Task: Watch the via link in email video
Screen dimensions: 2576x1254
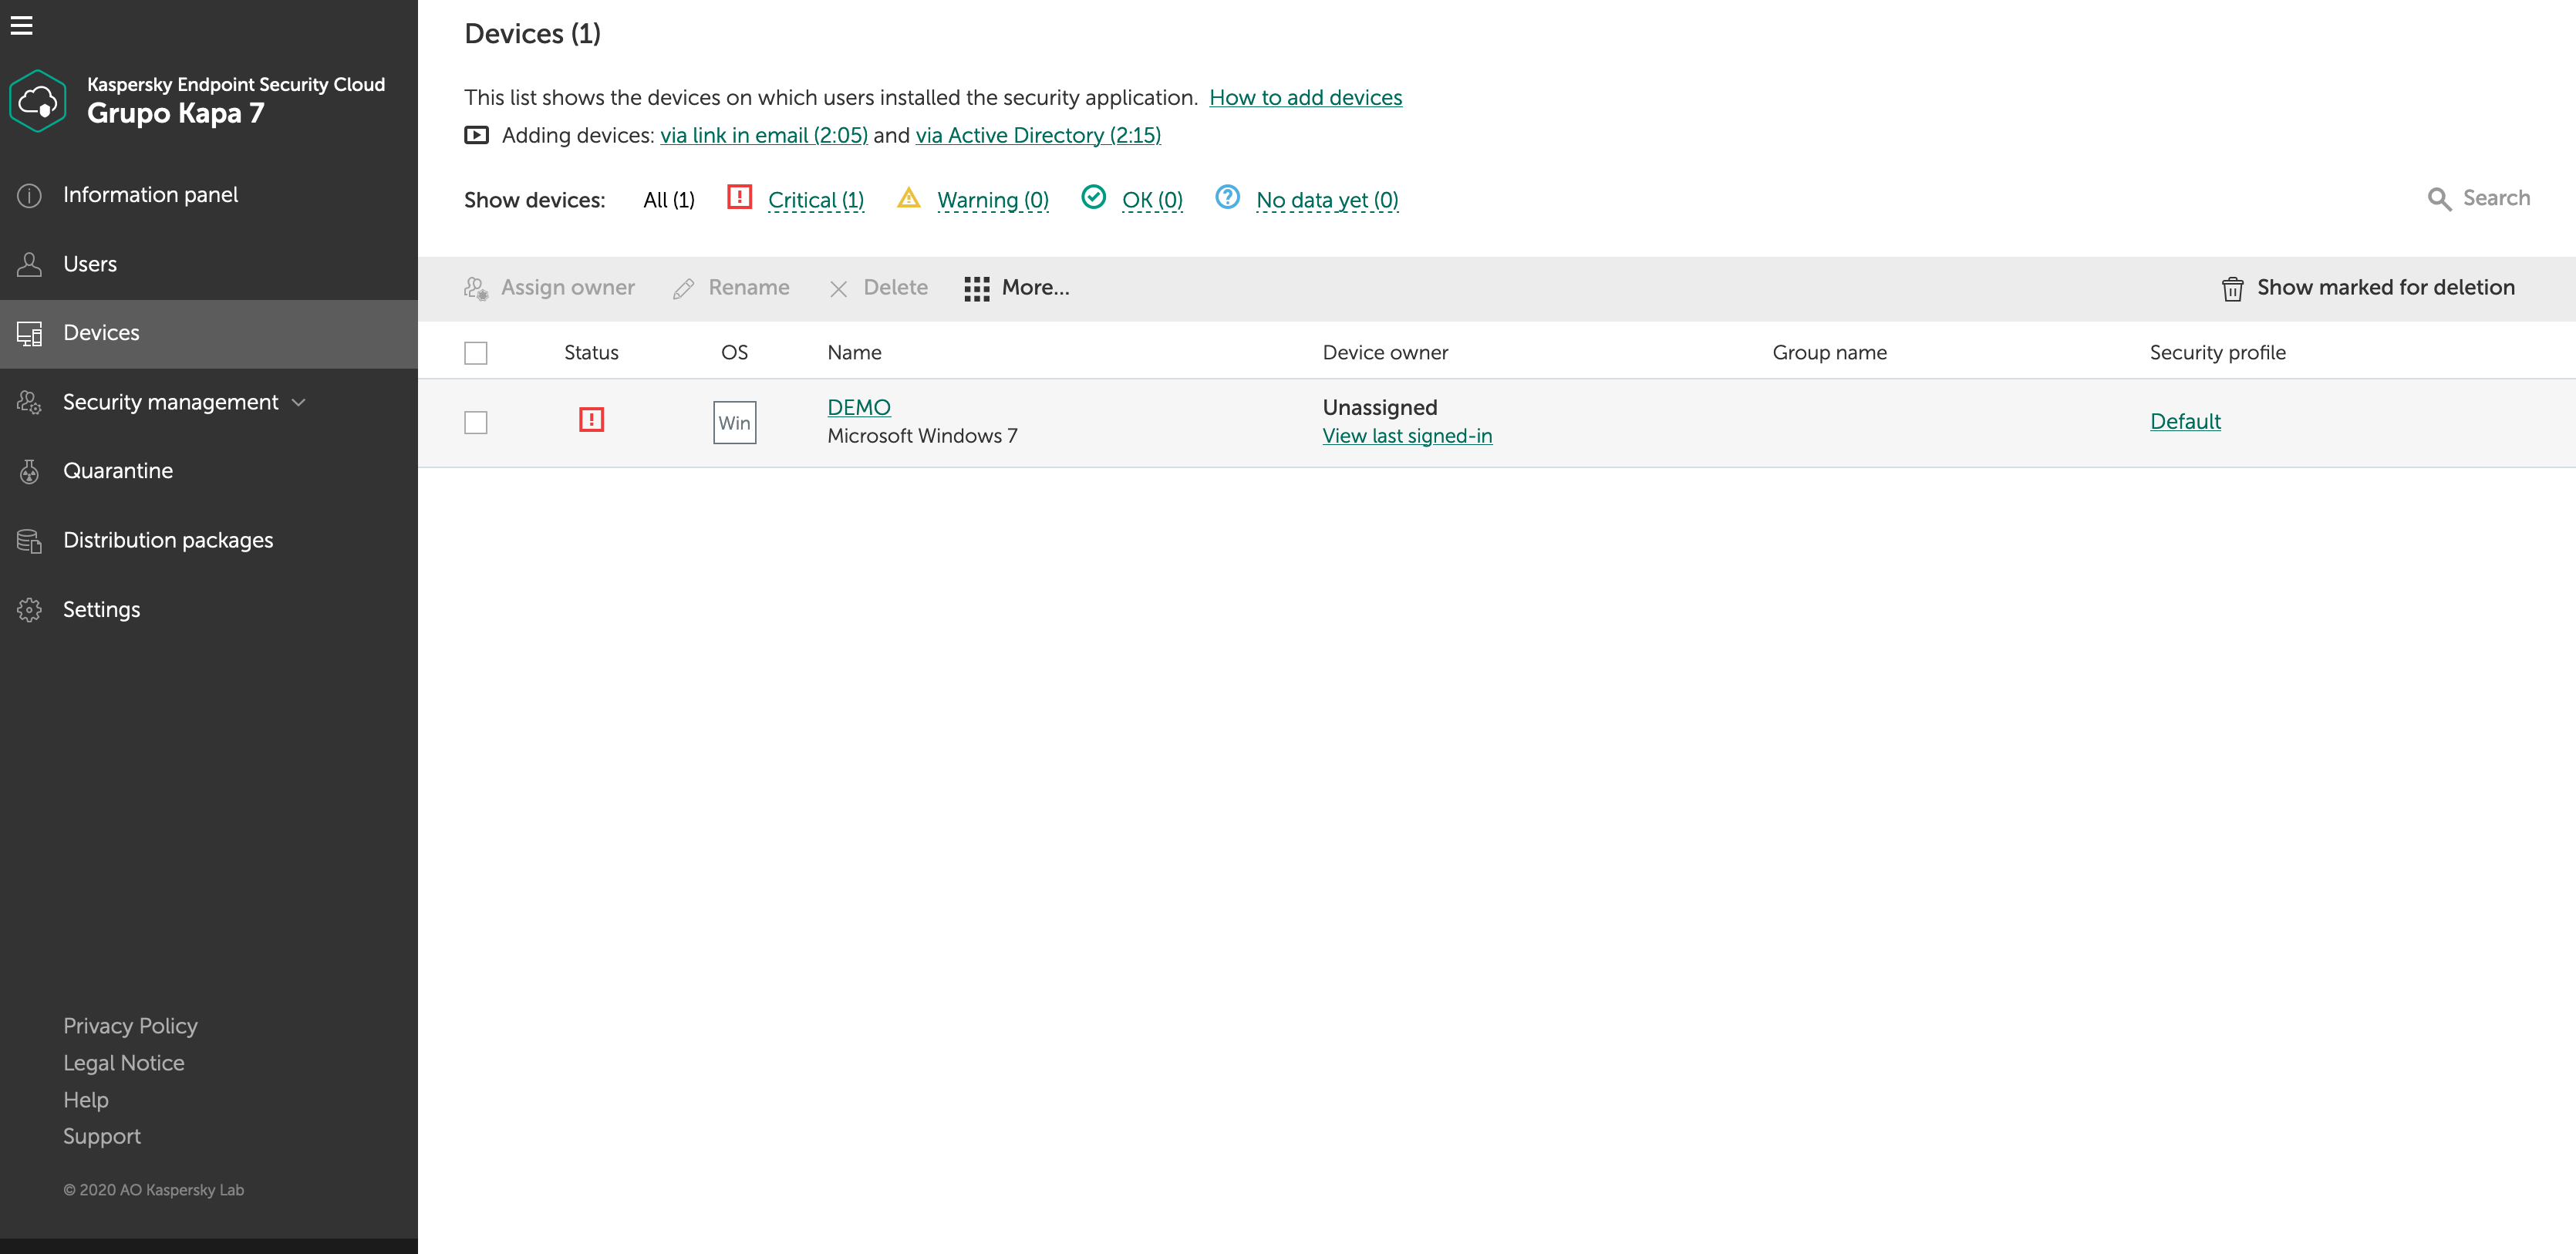Action: point(764,135)
